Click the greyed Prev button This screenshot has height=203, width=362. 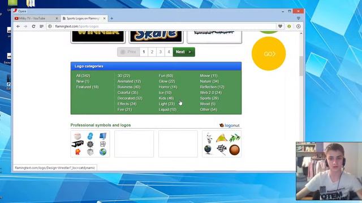(128, 52)
